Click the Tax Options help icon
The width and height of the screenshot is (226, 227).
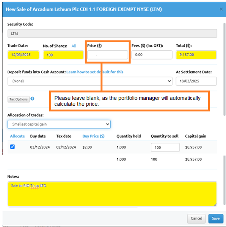point(32,99)
